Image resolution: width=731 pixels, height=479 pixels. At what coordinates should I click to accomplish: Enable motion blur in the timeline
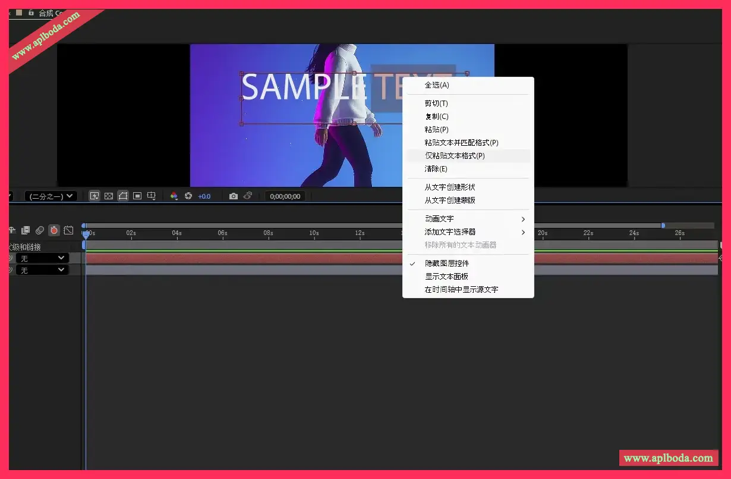[x=40, y=230]
